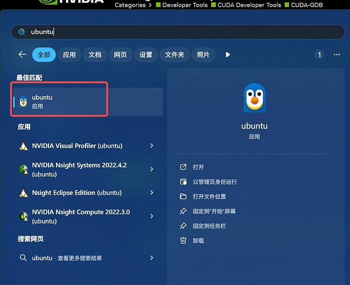350x285 pixels.
Task: Show more filters with the play arrow
Action: point(228,55)
